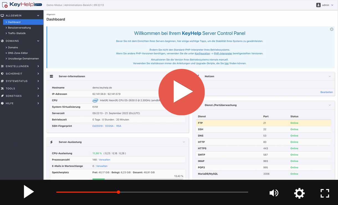This screenshot has height=205, width=338.
Task: Open DNS-Zone-Editor in the sidebar
Action: tap(18, 53)
